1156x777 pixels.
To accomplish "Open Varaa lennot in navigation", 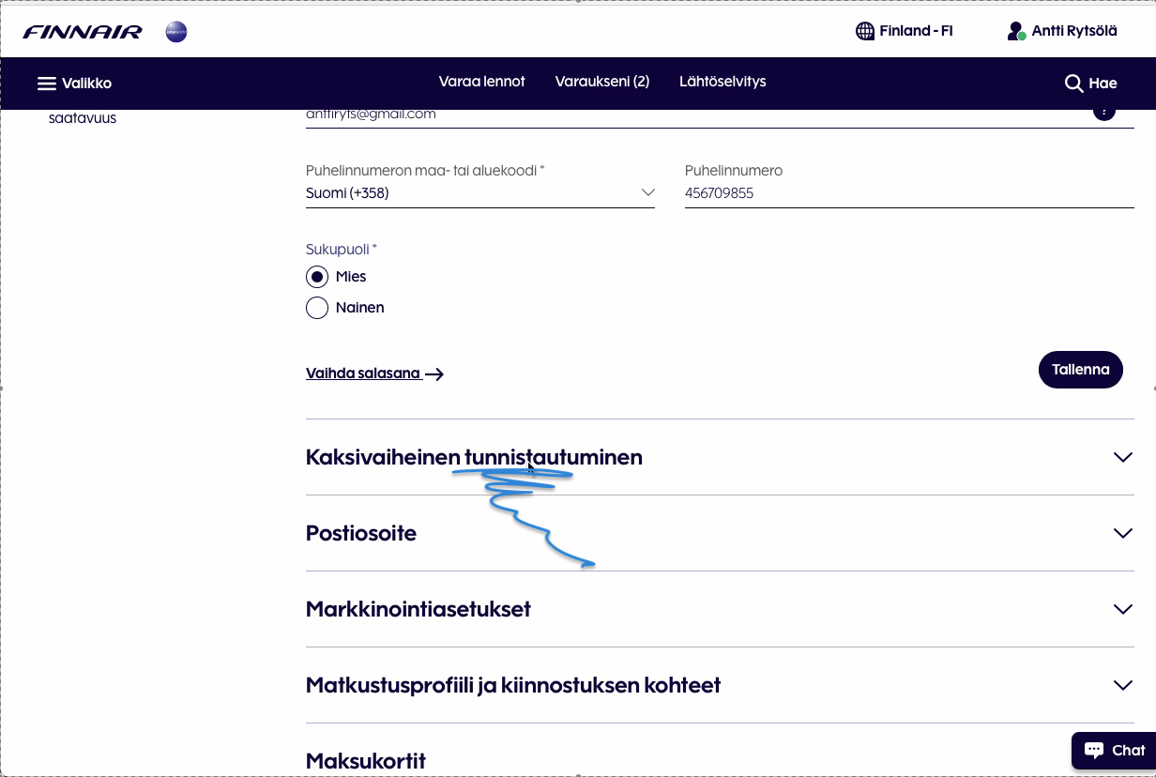I will (481, 82).
